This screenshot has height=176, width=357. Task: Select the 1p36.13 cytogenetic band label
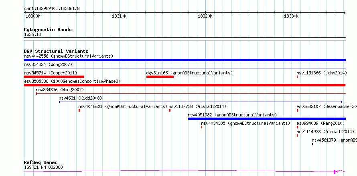tap(32, 35)
